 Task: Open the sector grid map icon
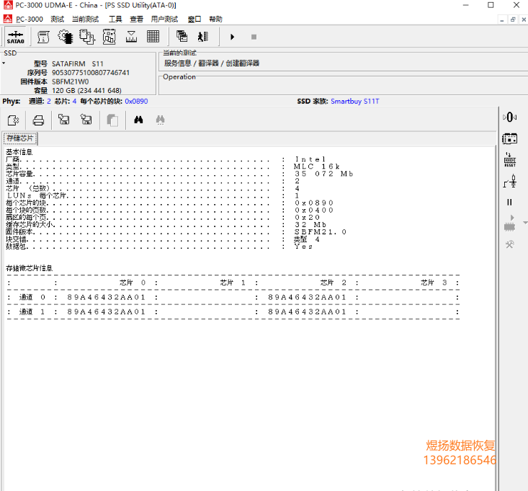153,37
